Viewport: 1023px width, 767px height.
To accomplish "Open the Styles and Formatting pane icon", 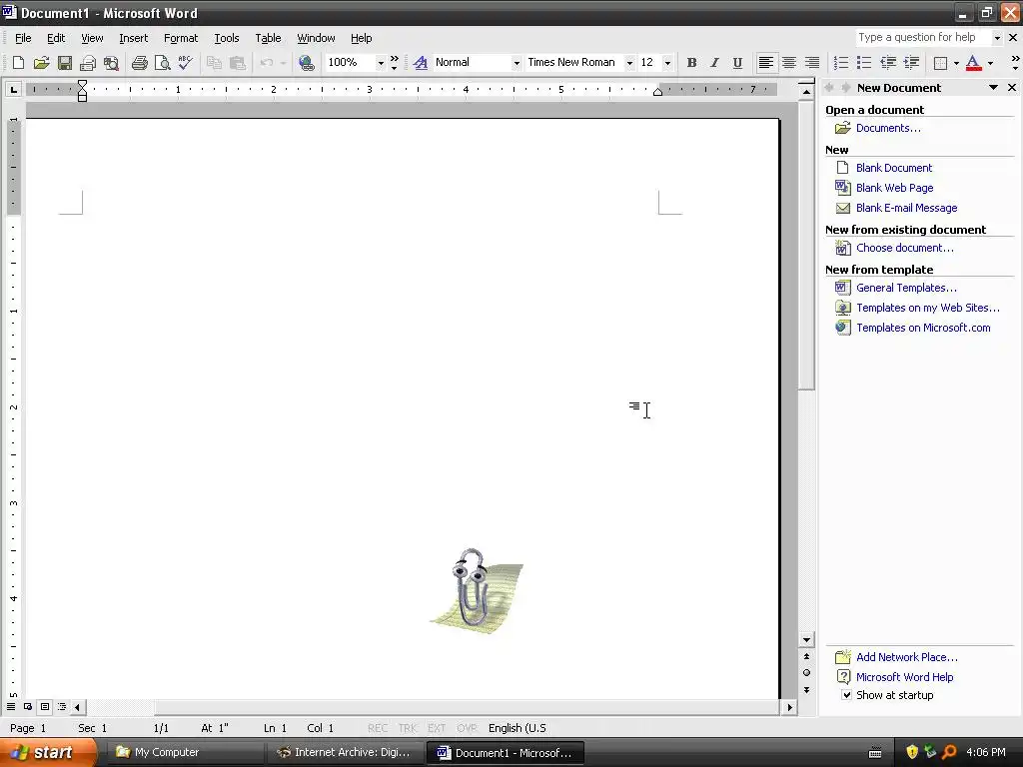I will tap(421, 63).
